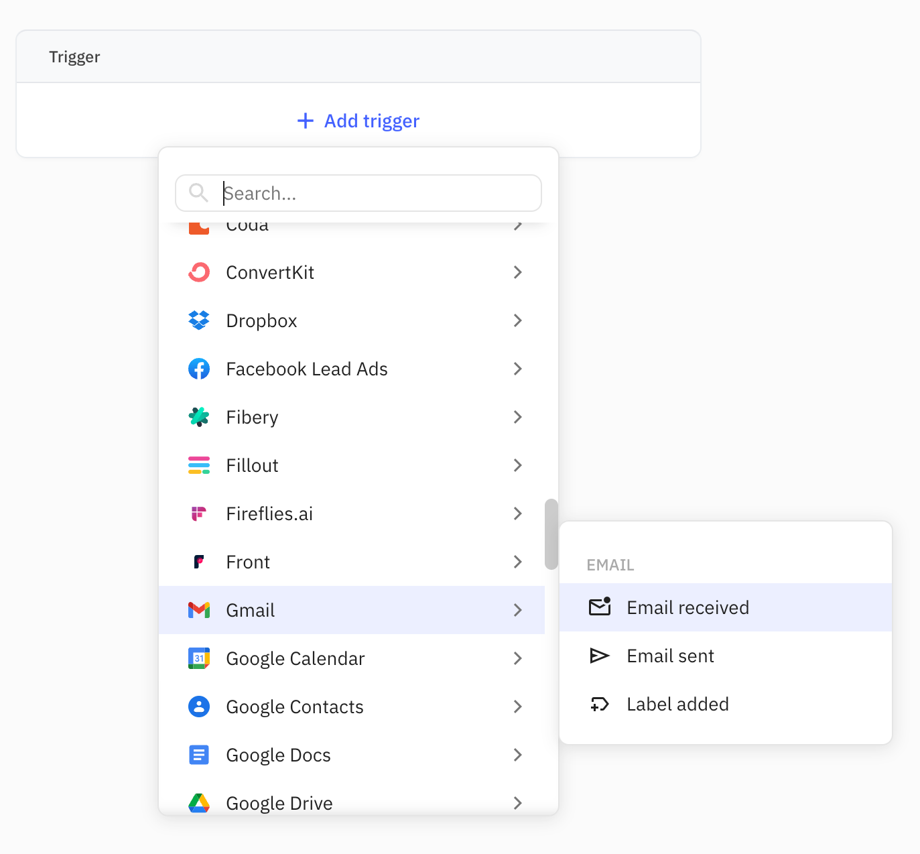Click the Dropbox logo icon
This screenshot has height=854, width=920.
tap(199, 320)
